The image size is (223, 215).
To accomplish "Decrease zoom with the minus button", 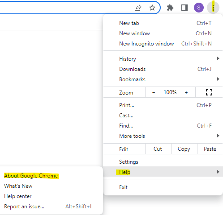I will pyautogui.click(x=154, y=92).
